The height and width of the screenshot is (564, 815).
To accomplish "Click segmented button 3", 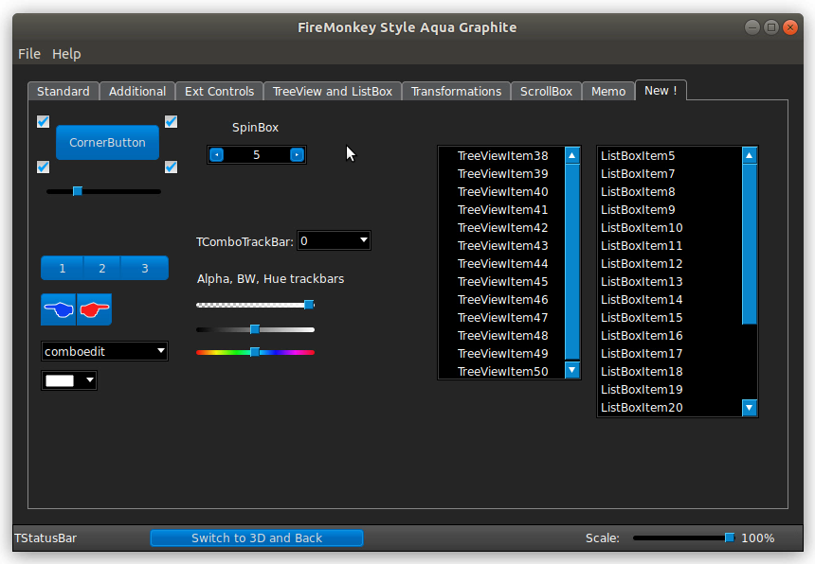I will click(x=145, y=268).
